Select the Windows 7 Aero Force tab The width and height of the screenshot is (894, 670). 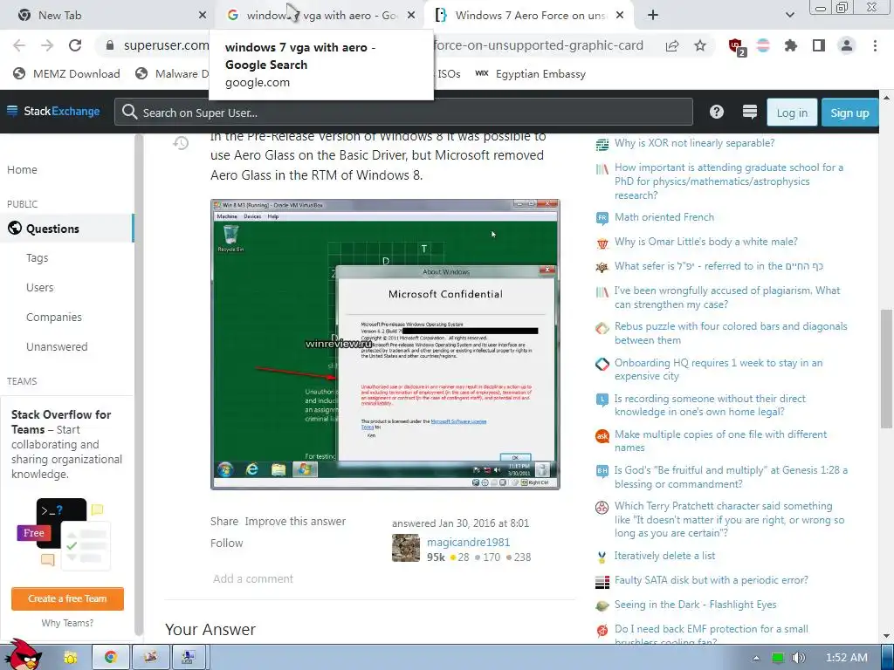pos(530,16)
